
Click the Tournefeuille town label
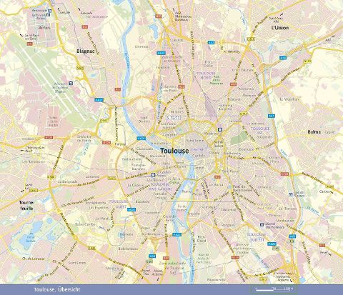(26, 206)
